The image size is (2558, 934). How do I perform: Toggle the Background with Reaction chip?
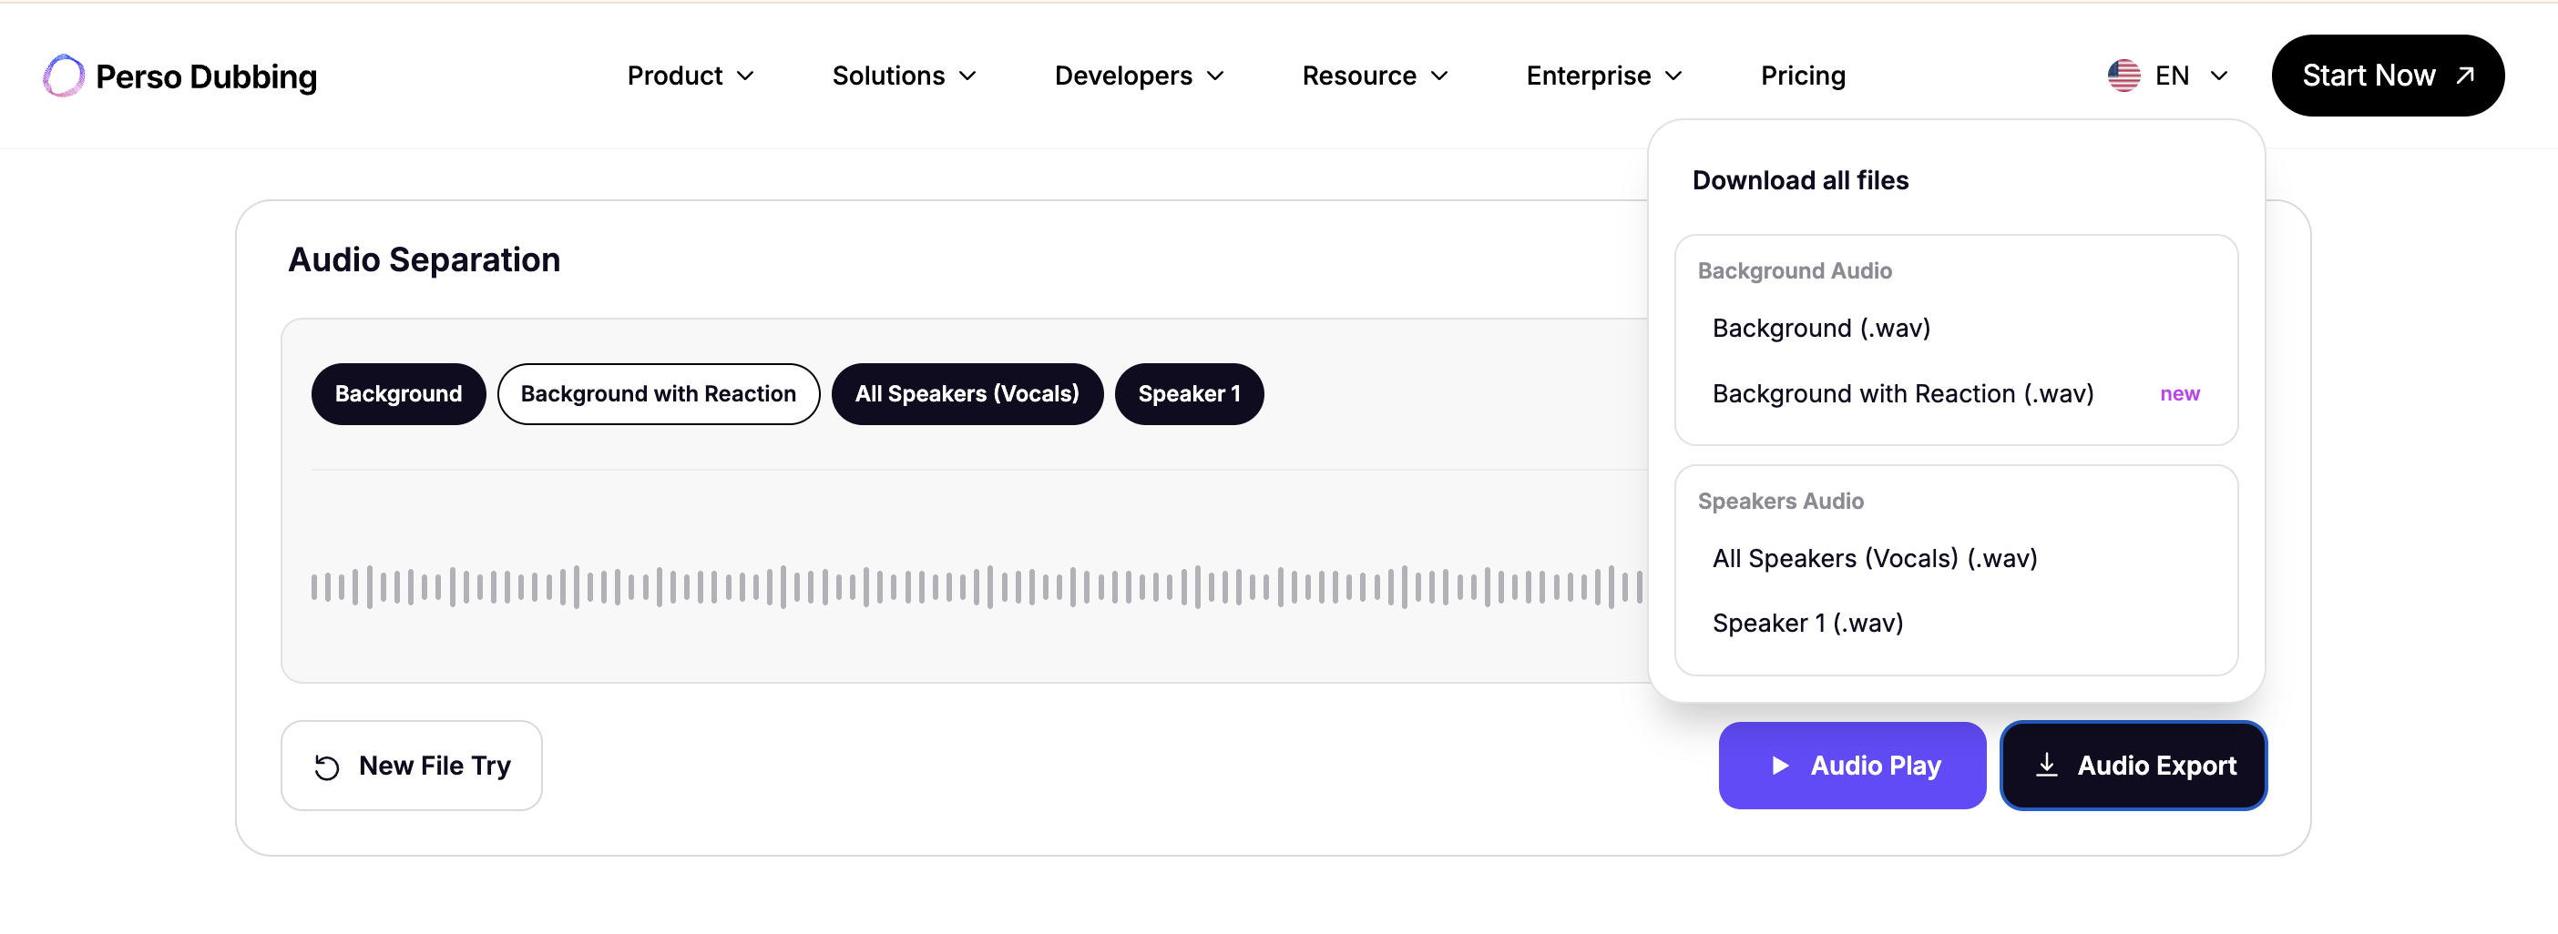(x=659, y=394)
